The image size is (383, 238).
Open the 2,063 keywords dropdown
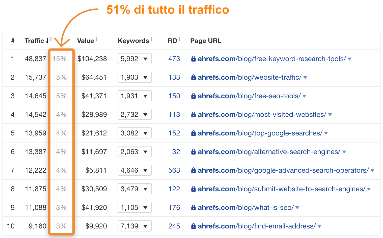click(x=135, y=152)
